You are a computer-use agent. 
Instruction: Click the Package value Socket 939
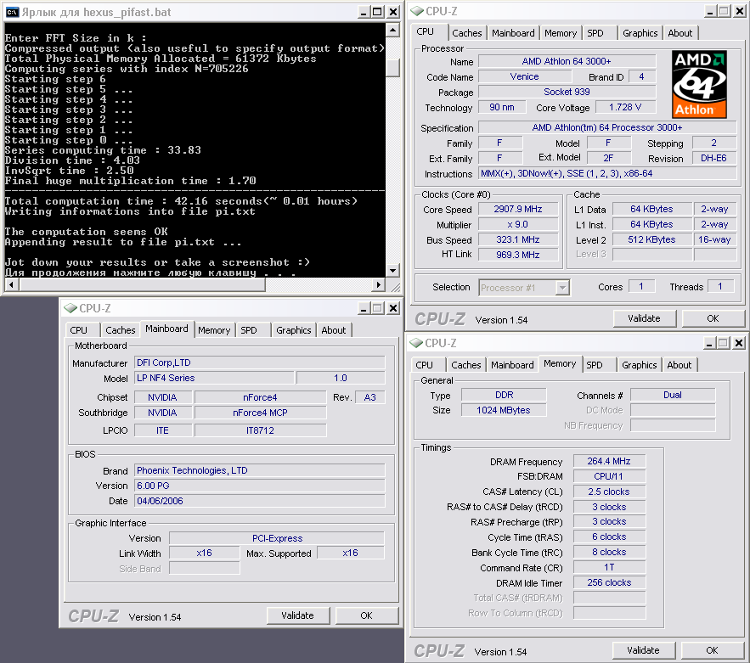[x=567, y=93]
